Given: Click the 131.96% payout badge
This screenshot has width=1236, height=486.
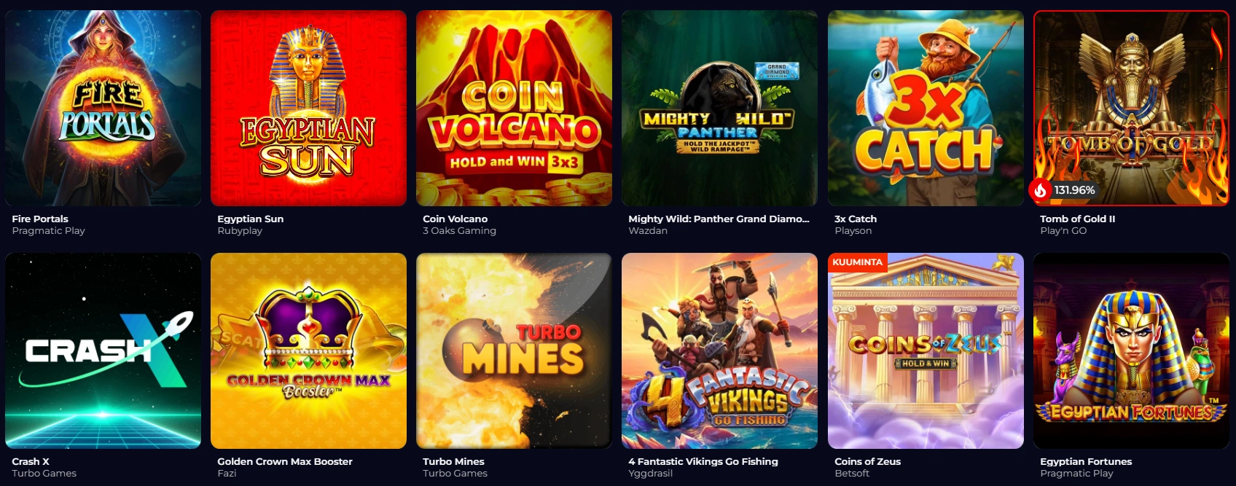Looking at the screenshot, I should [x=1074, y=190].
